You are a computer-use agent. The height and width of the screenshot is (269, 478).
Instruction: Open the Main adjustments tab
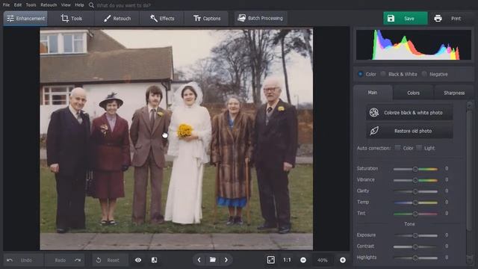(373, 93)
